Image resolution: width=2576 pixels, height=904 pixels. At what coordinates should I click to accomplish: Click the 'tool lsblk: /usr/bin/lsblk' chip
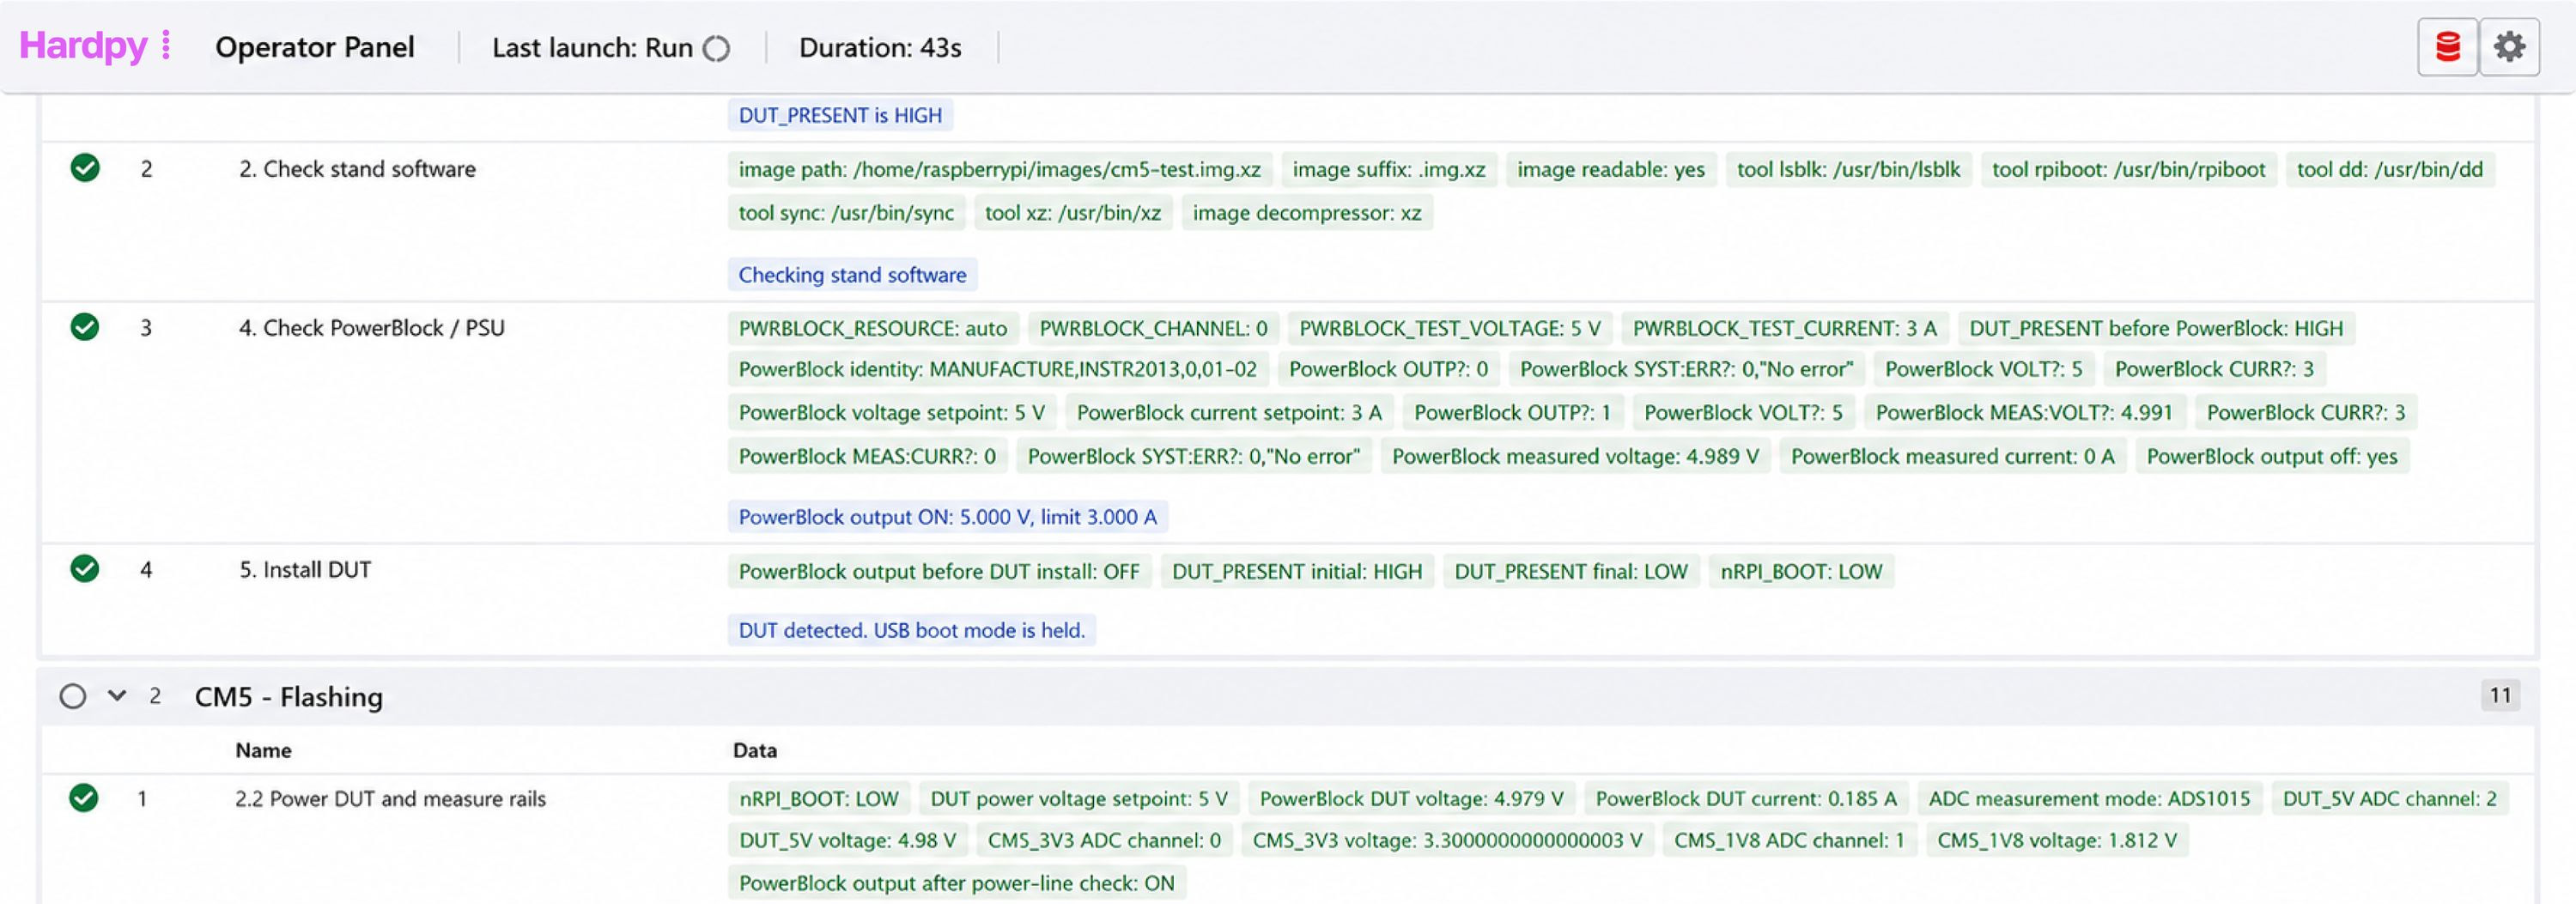[x=1848, y=170]
